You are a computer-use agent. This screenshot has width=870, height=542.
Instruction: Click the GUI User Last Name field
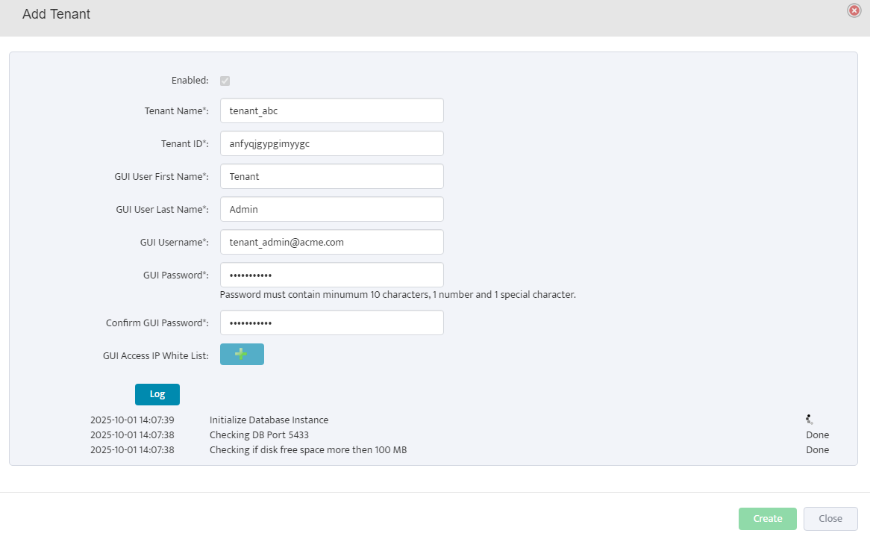(331, 209)
